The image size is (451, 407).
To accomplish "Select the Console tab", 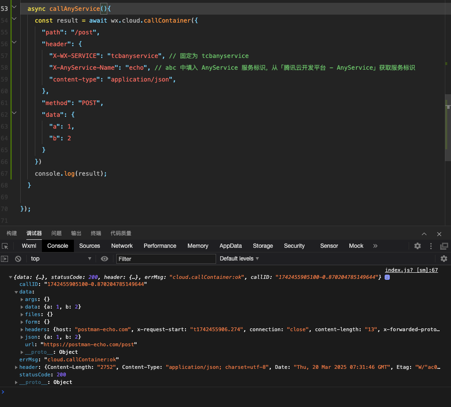I will (58, 246).
